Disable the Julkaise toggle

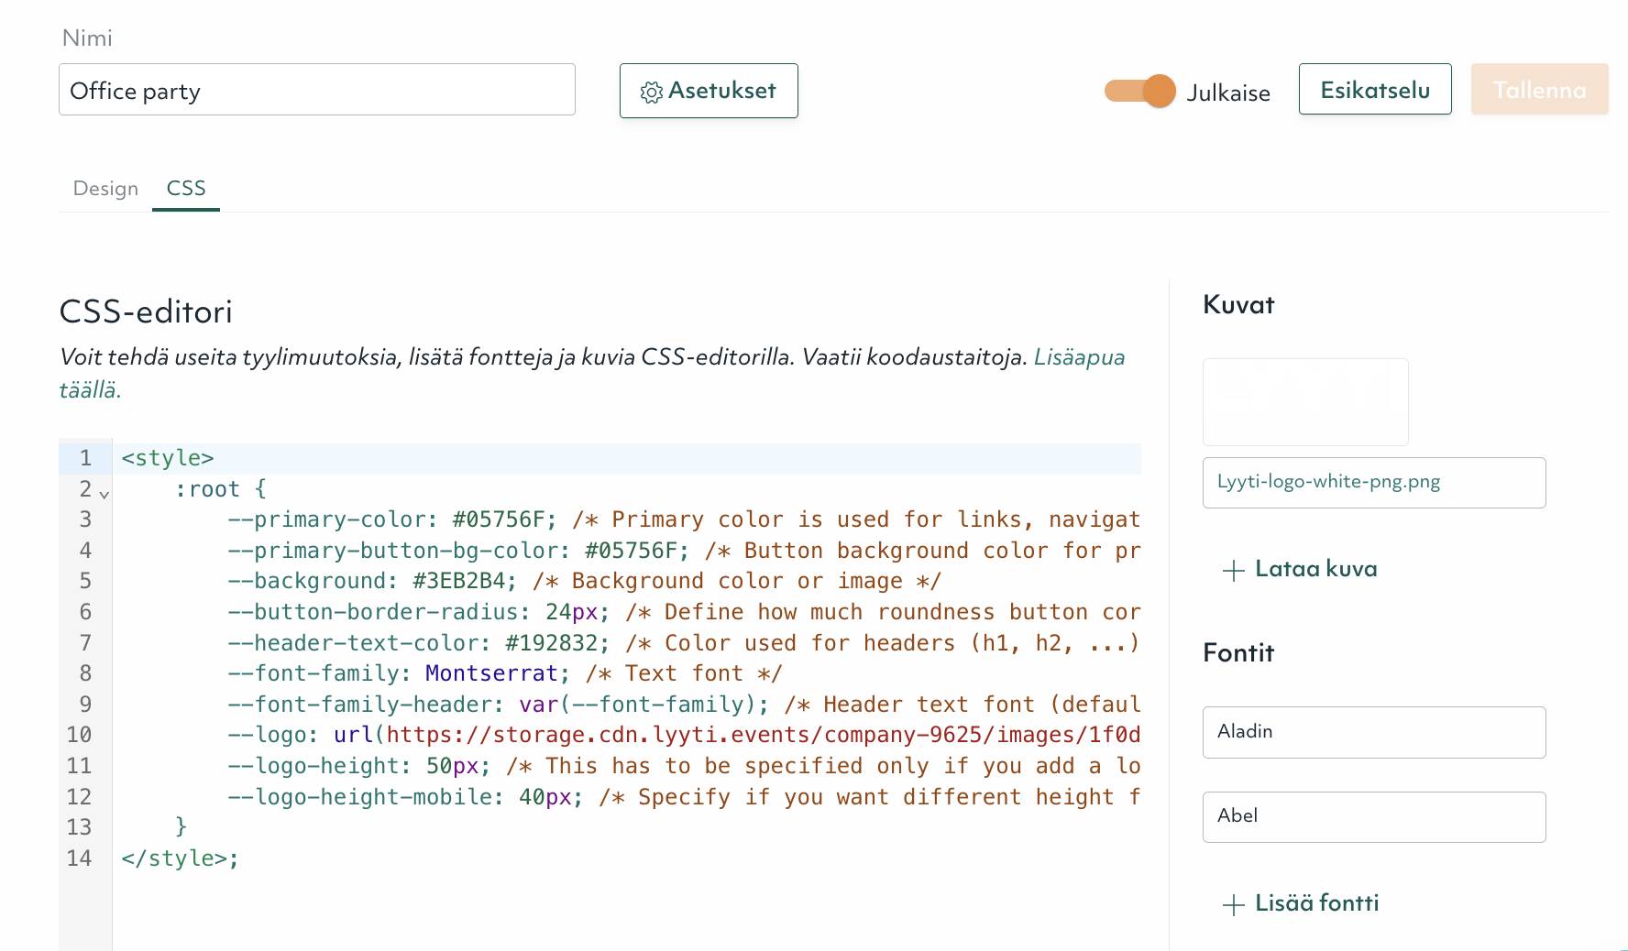[1139, 92]
